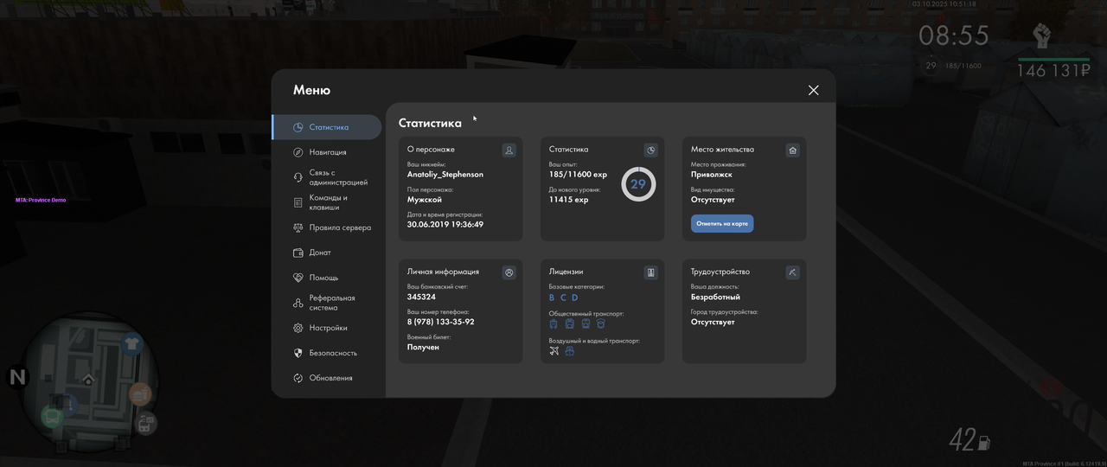Click the train license icon under Общественный транспорт
The image size is (1107, 467).
(585, 324)
